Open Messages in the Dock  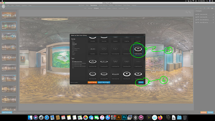click(x=91, y=118)
